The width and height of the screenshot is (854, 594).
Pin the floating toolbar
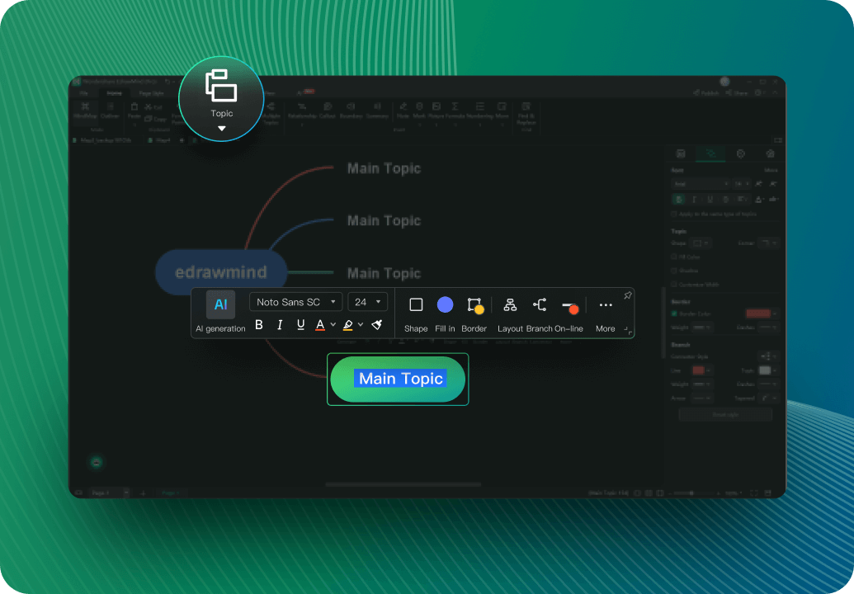pos(627,295)
